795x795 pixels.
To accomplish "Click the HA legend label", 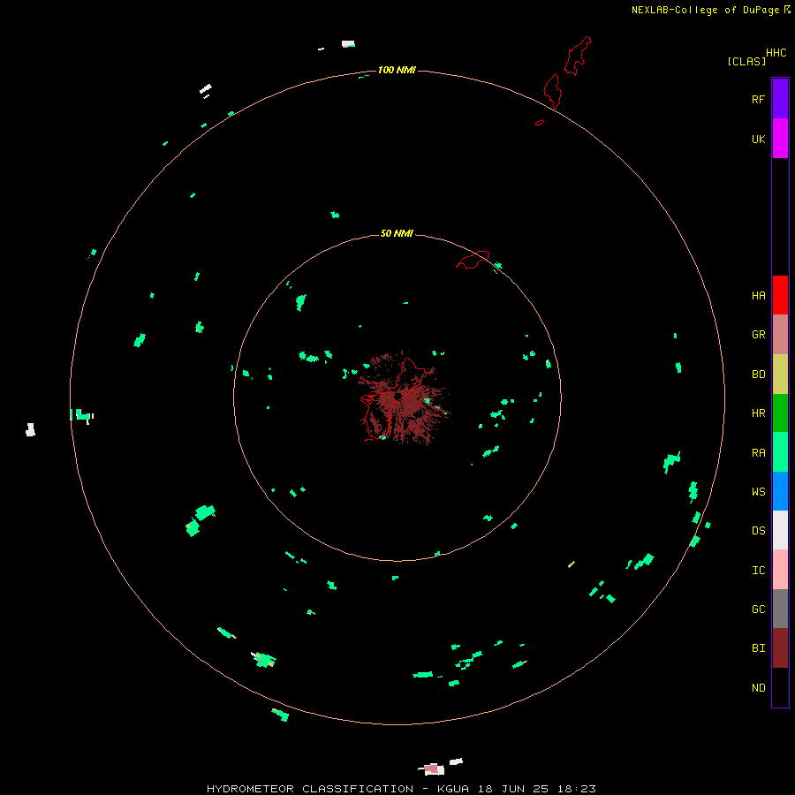I will click(x=758, y=296).
